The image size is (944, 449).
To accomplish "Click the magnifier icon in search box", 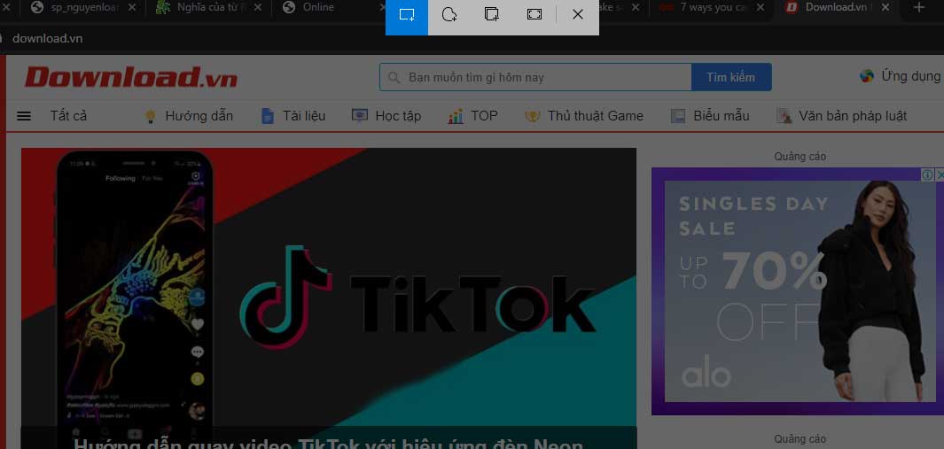I will point(394,78).
